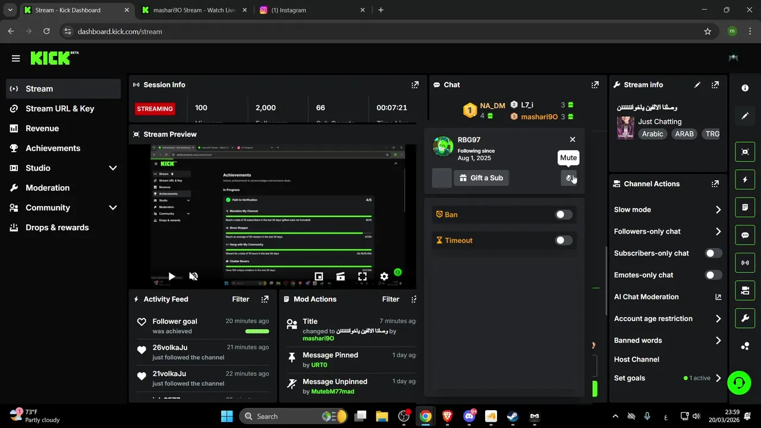This screenshot has width=761, height=428.
Task: Click RBG97's avatar in the user card
Action: click(x=443, y=146)
